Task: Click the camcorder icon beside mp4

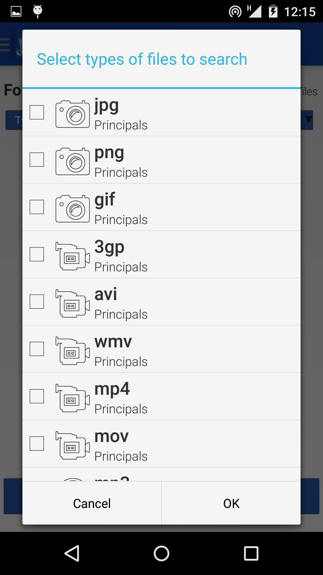Action: (73, 398)
